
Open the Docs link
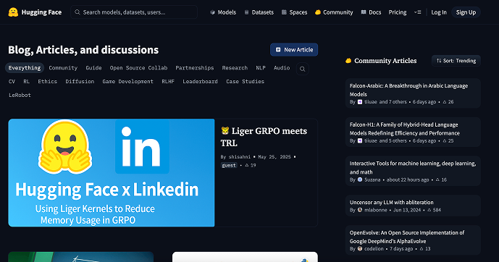coord(371,12)
